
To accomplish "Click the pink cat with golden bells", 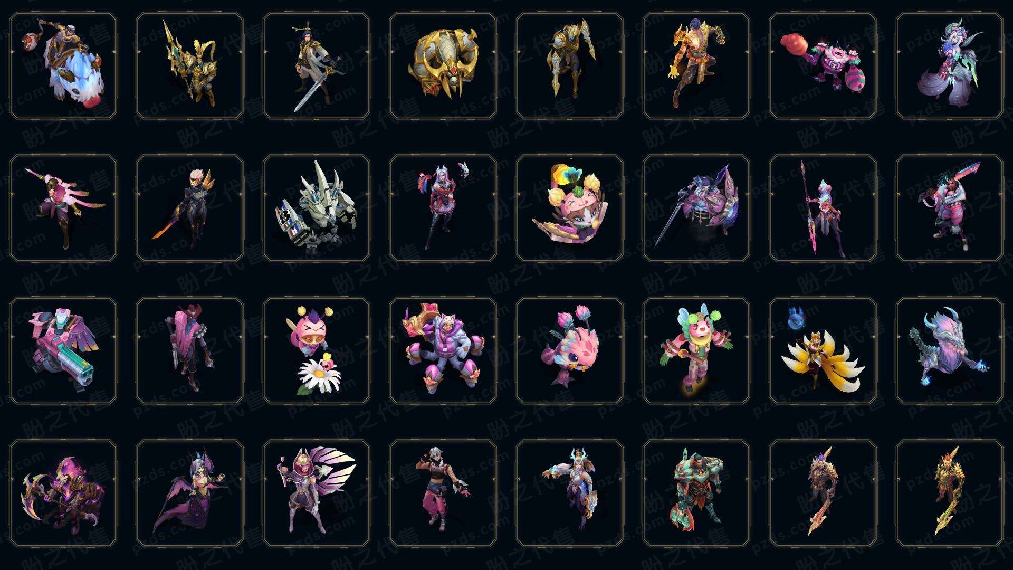I will tap(570, 208).
